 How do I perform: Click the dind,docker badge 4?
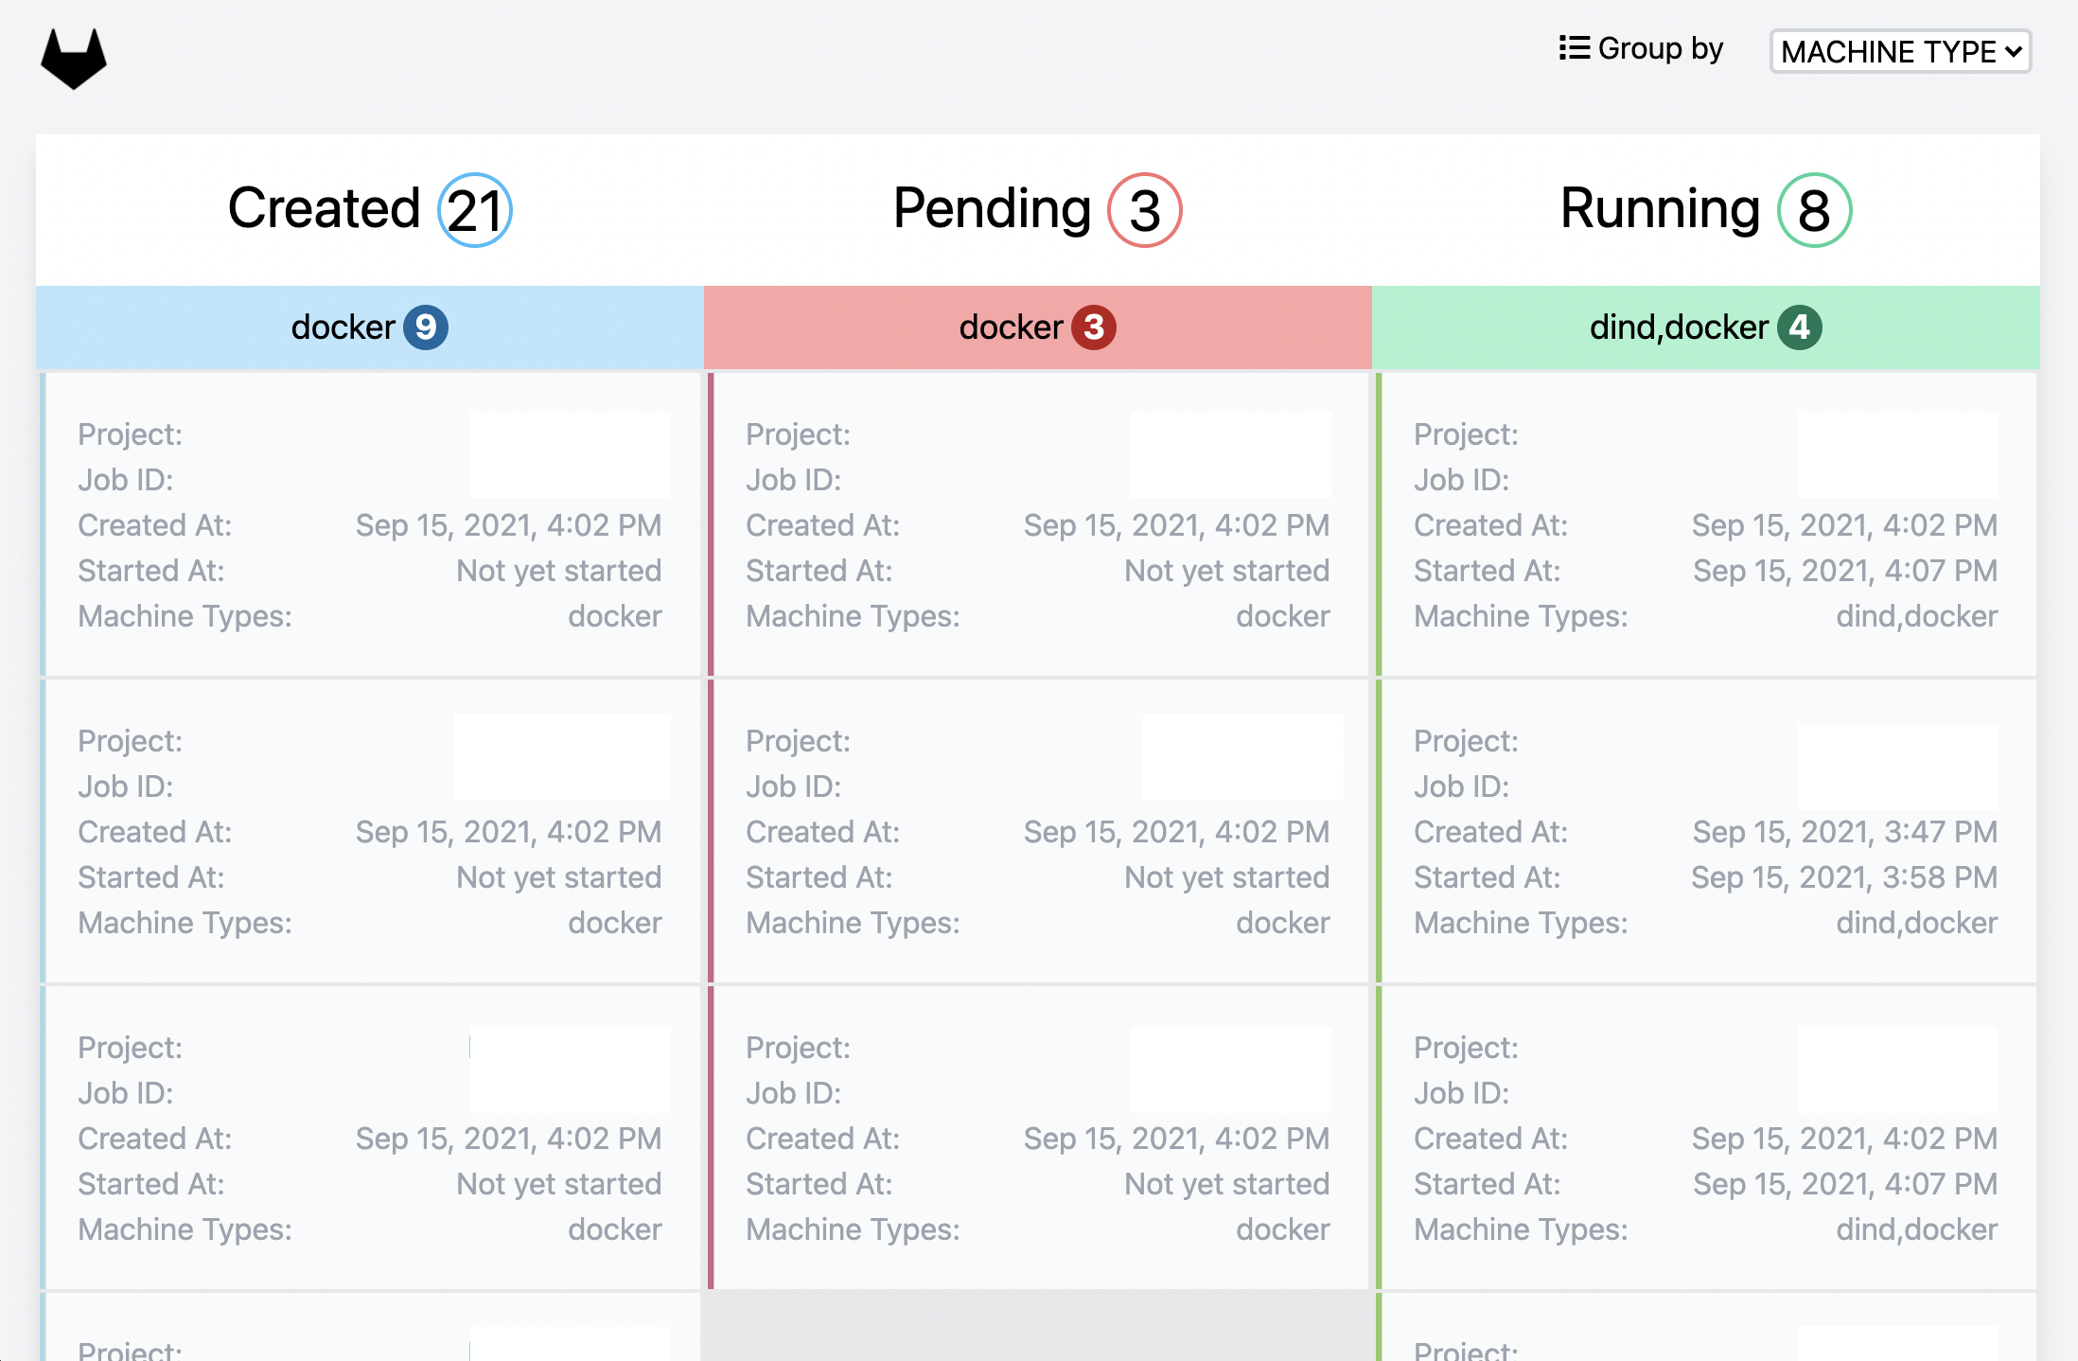pyautogui.click(x=1801, y=327)
